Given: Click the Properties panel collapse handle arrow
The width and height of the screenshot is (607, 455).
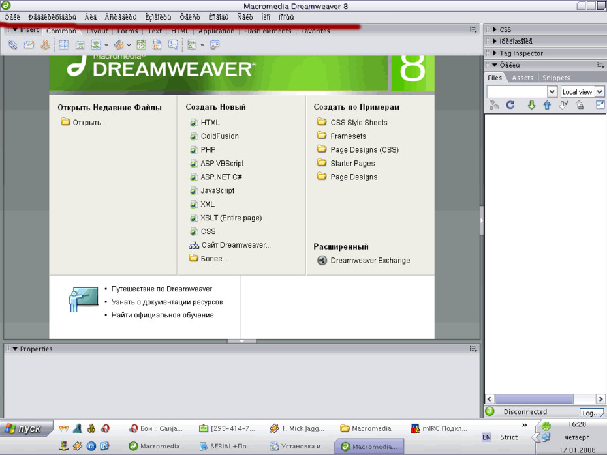Looking at the screenshot, I should click(241, 341).
